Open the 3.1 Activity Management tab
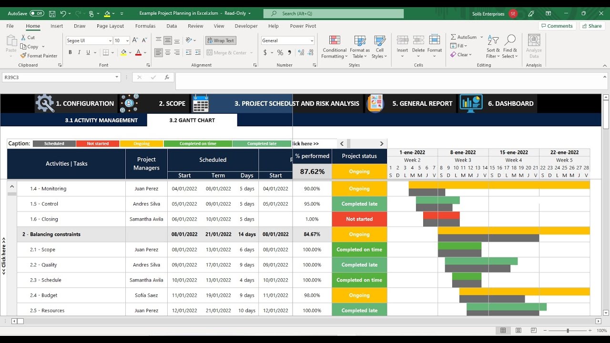Image resolution: width=610 pixels, height=343 pixels. click(x=101, y=120)
